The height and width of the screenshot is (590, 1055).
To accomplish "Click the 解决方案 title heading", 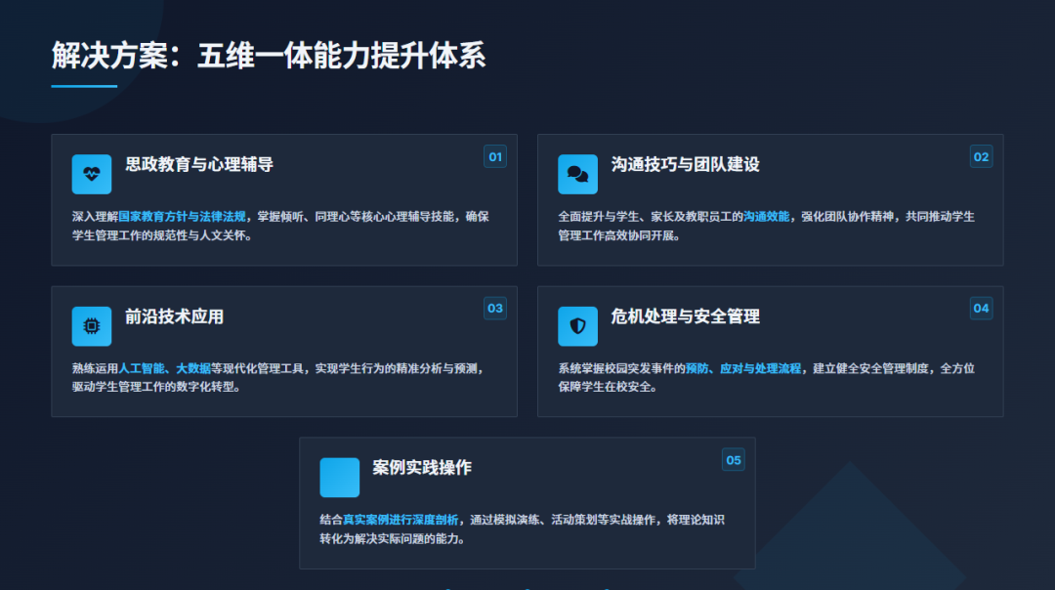I will (x=269, y=57).
